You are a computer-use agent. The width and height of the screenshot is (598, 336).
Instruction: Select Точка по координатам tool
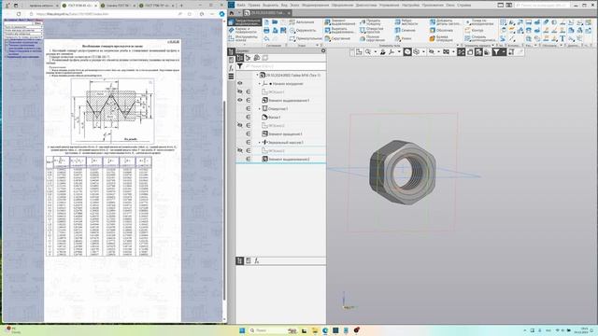[479, 22]
